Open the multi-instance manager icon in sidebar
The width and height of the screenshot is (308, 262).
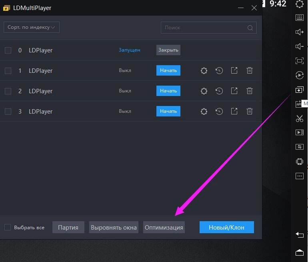[x=299, y=90]
